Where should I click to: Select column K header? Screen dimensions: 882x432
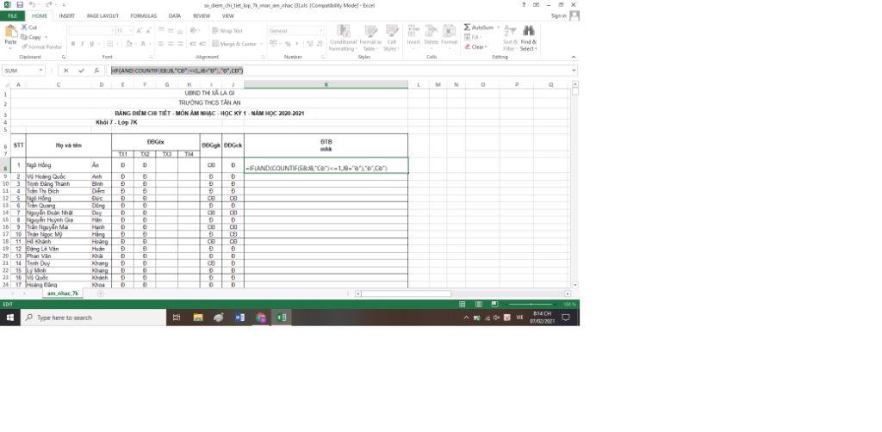(x=326, y=85)
